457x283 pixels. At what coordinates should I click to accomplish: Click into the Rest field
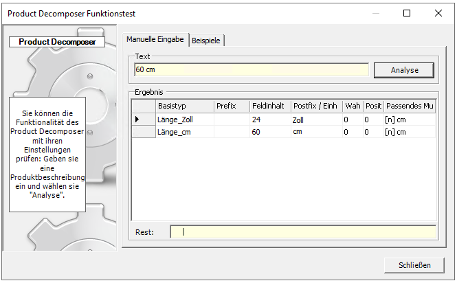point(303,232)
